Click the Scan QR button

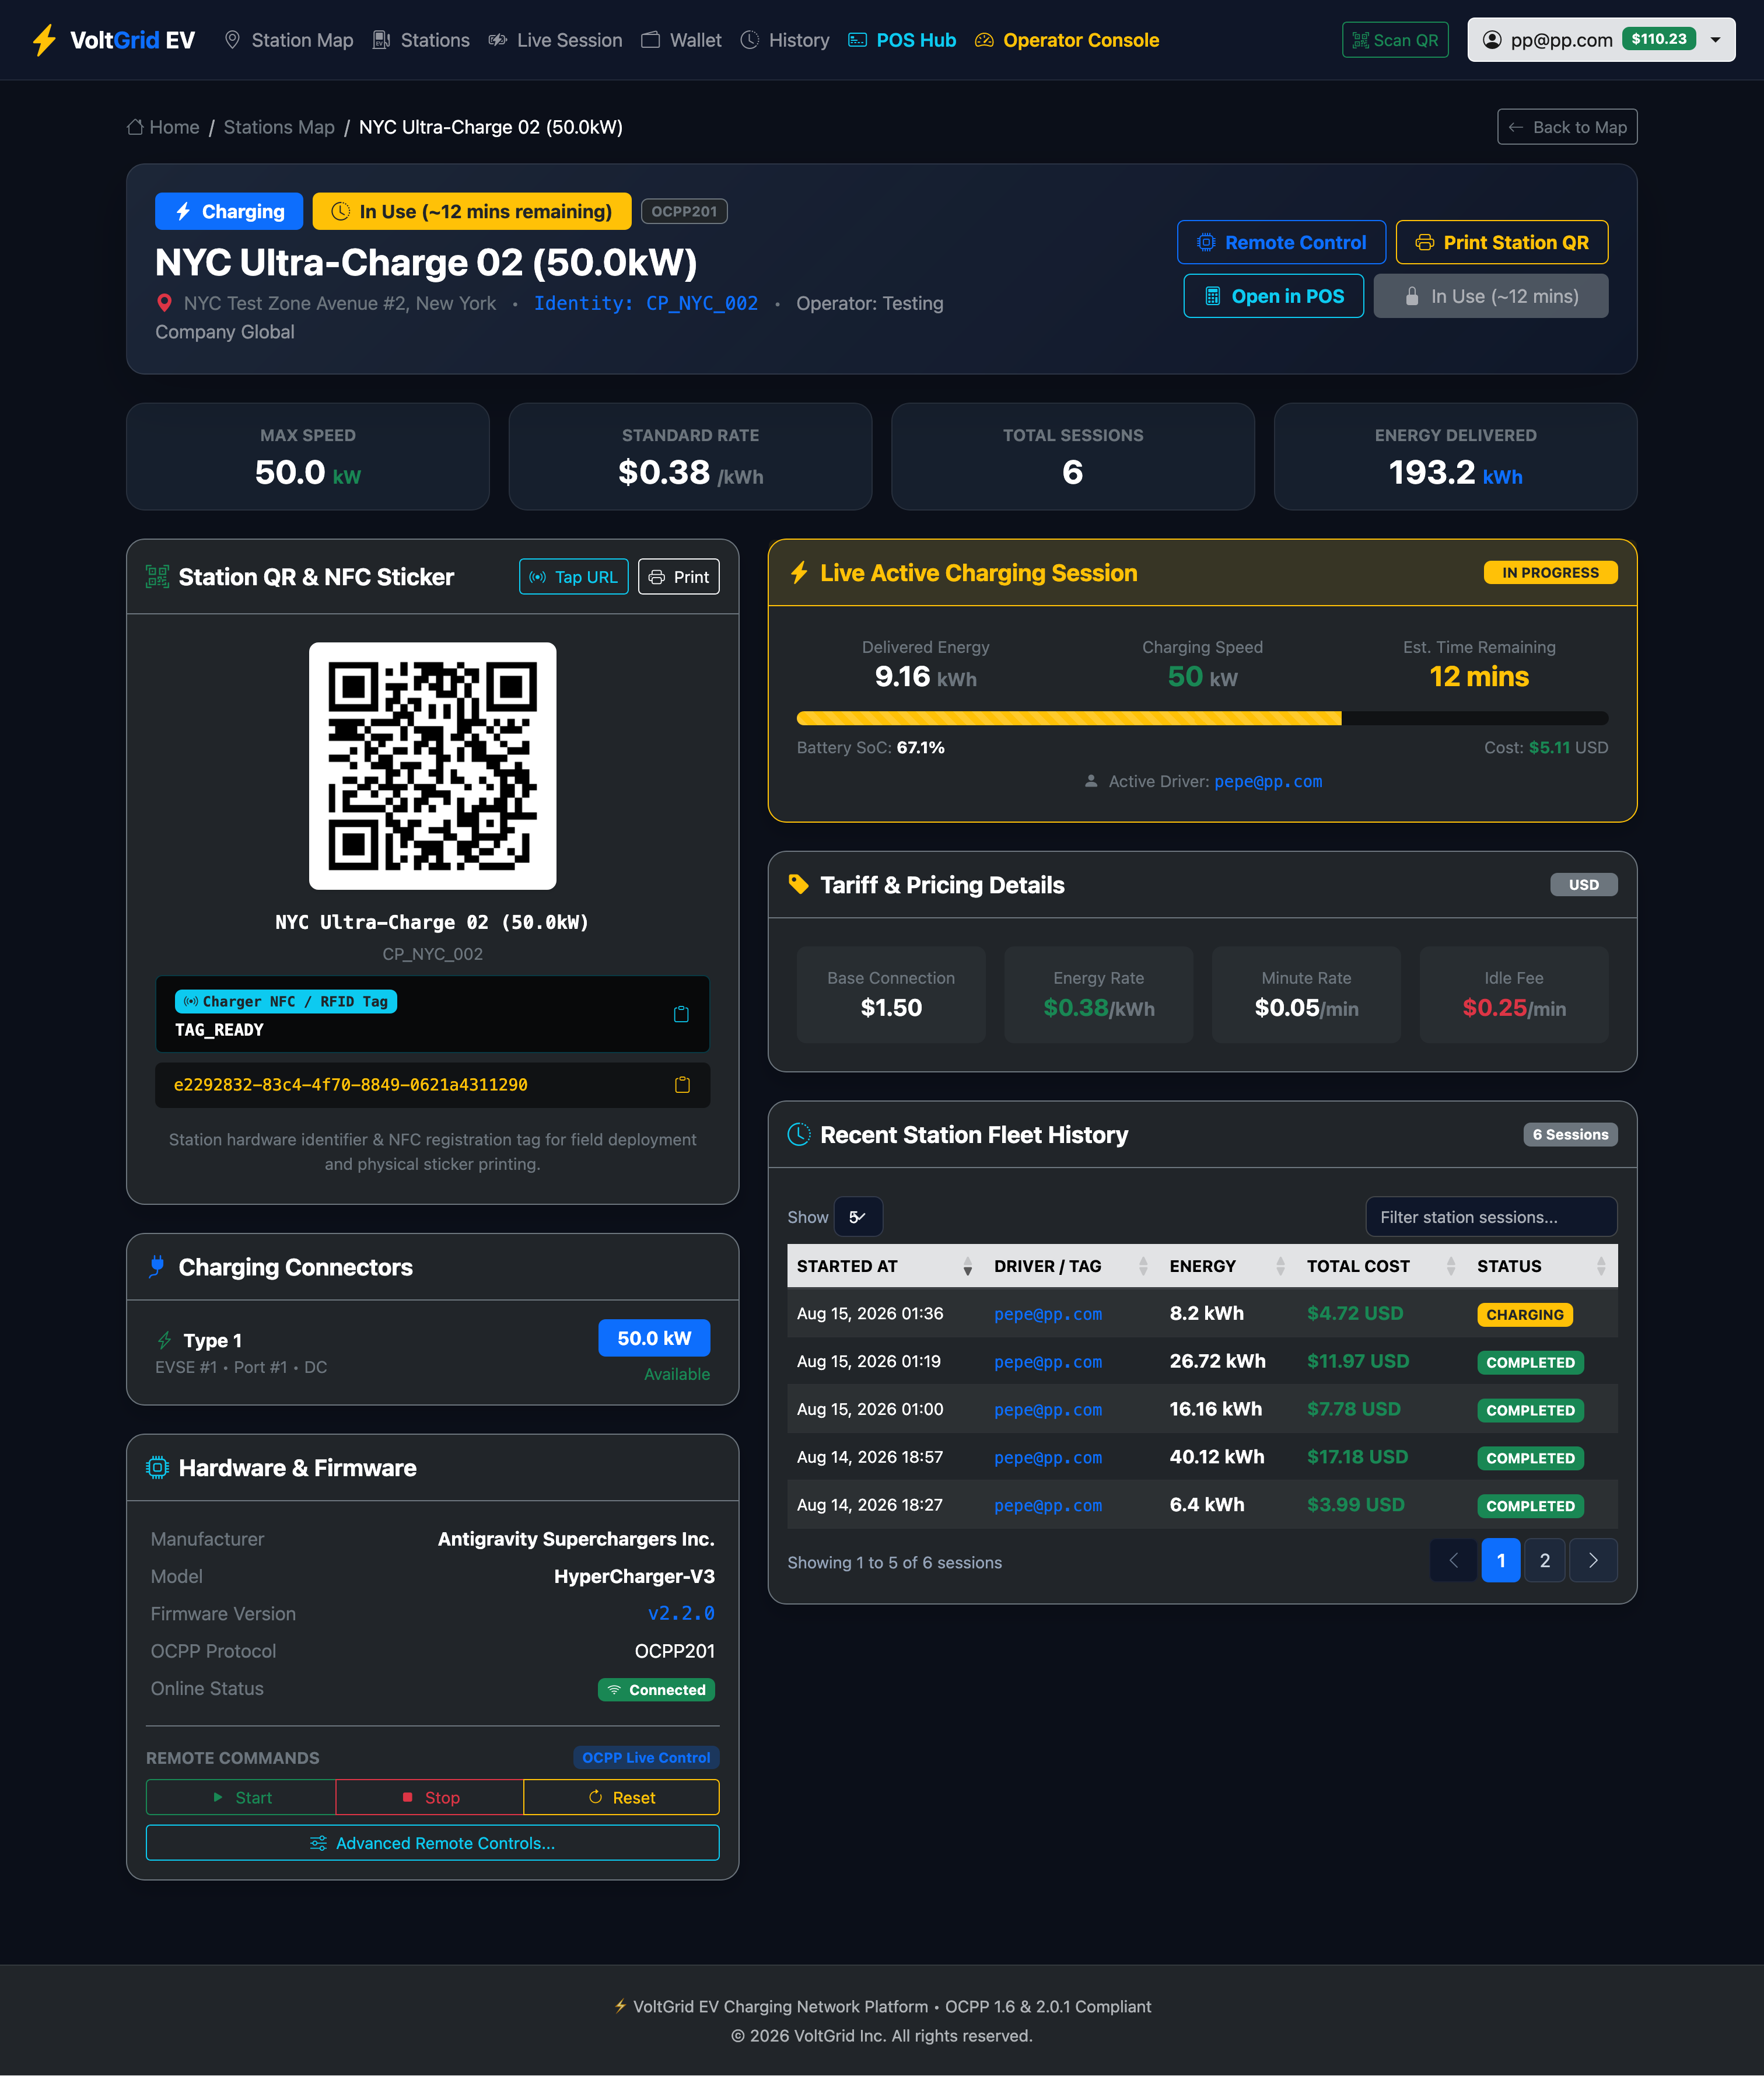(x=1395, y=40)
